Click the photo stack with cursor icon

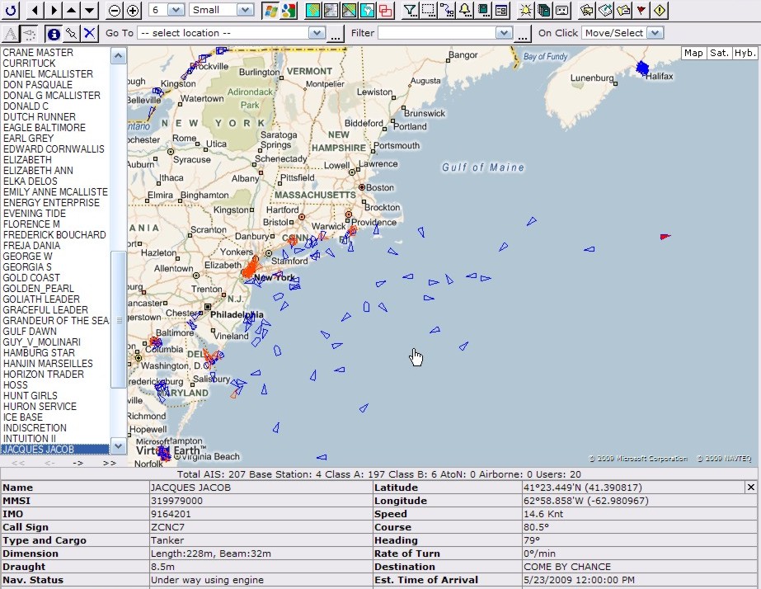pos(587,10)
